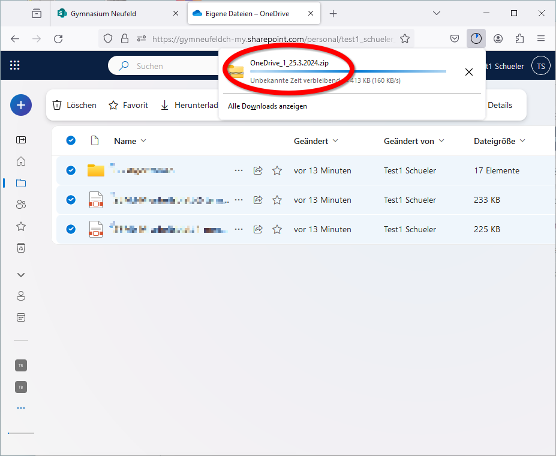Open the Details pane
Viewport: 556px width, 456px height.
(x=500, y=106)
